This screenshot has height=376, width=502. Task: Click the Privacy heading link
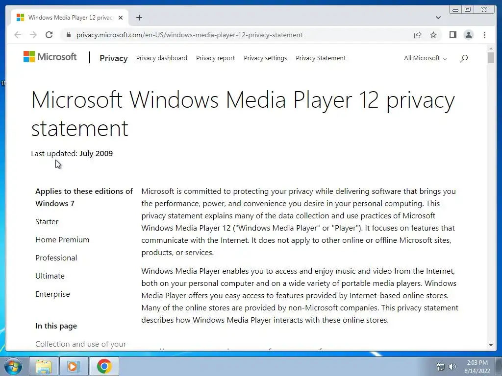tap(114, 58)
